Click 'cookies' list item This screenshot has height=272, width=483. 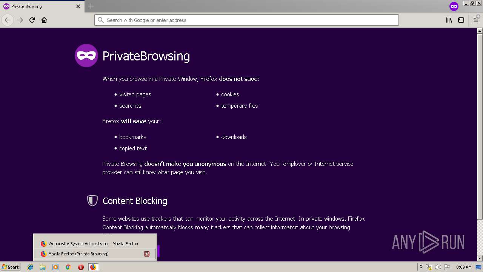[x=230, y=94]
